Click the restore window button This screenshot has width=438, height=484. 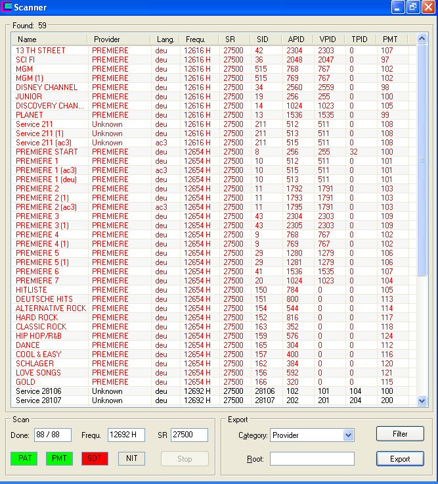(413, 7)
